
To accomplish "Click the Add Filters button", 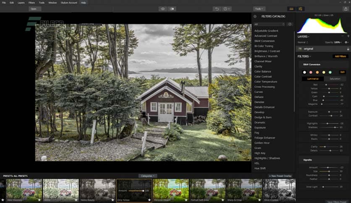I will click(340, 56).
